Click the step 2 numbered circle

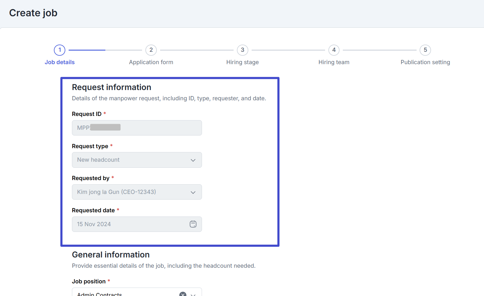[x=151, y=50]
